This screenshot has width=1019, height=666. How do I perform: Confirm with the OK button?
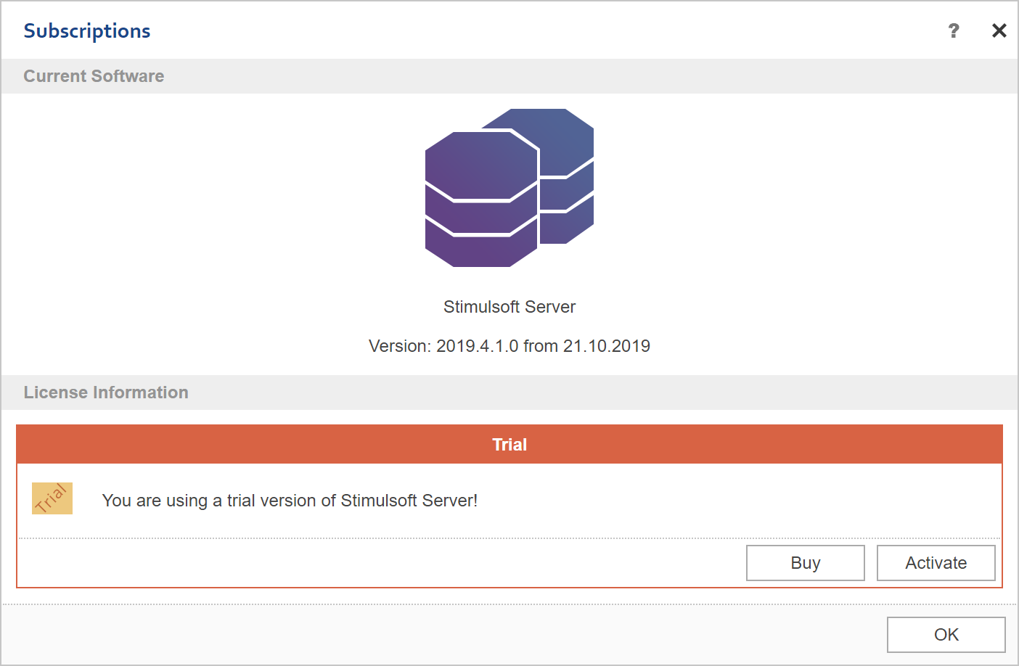[946, 635]
